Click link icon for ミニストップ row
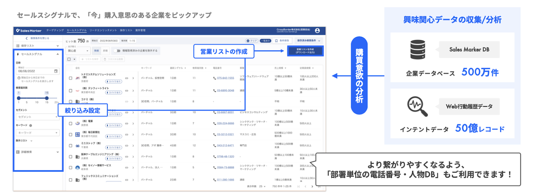The image size is (536, 196). pos(127,145)
